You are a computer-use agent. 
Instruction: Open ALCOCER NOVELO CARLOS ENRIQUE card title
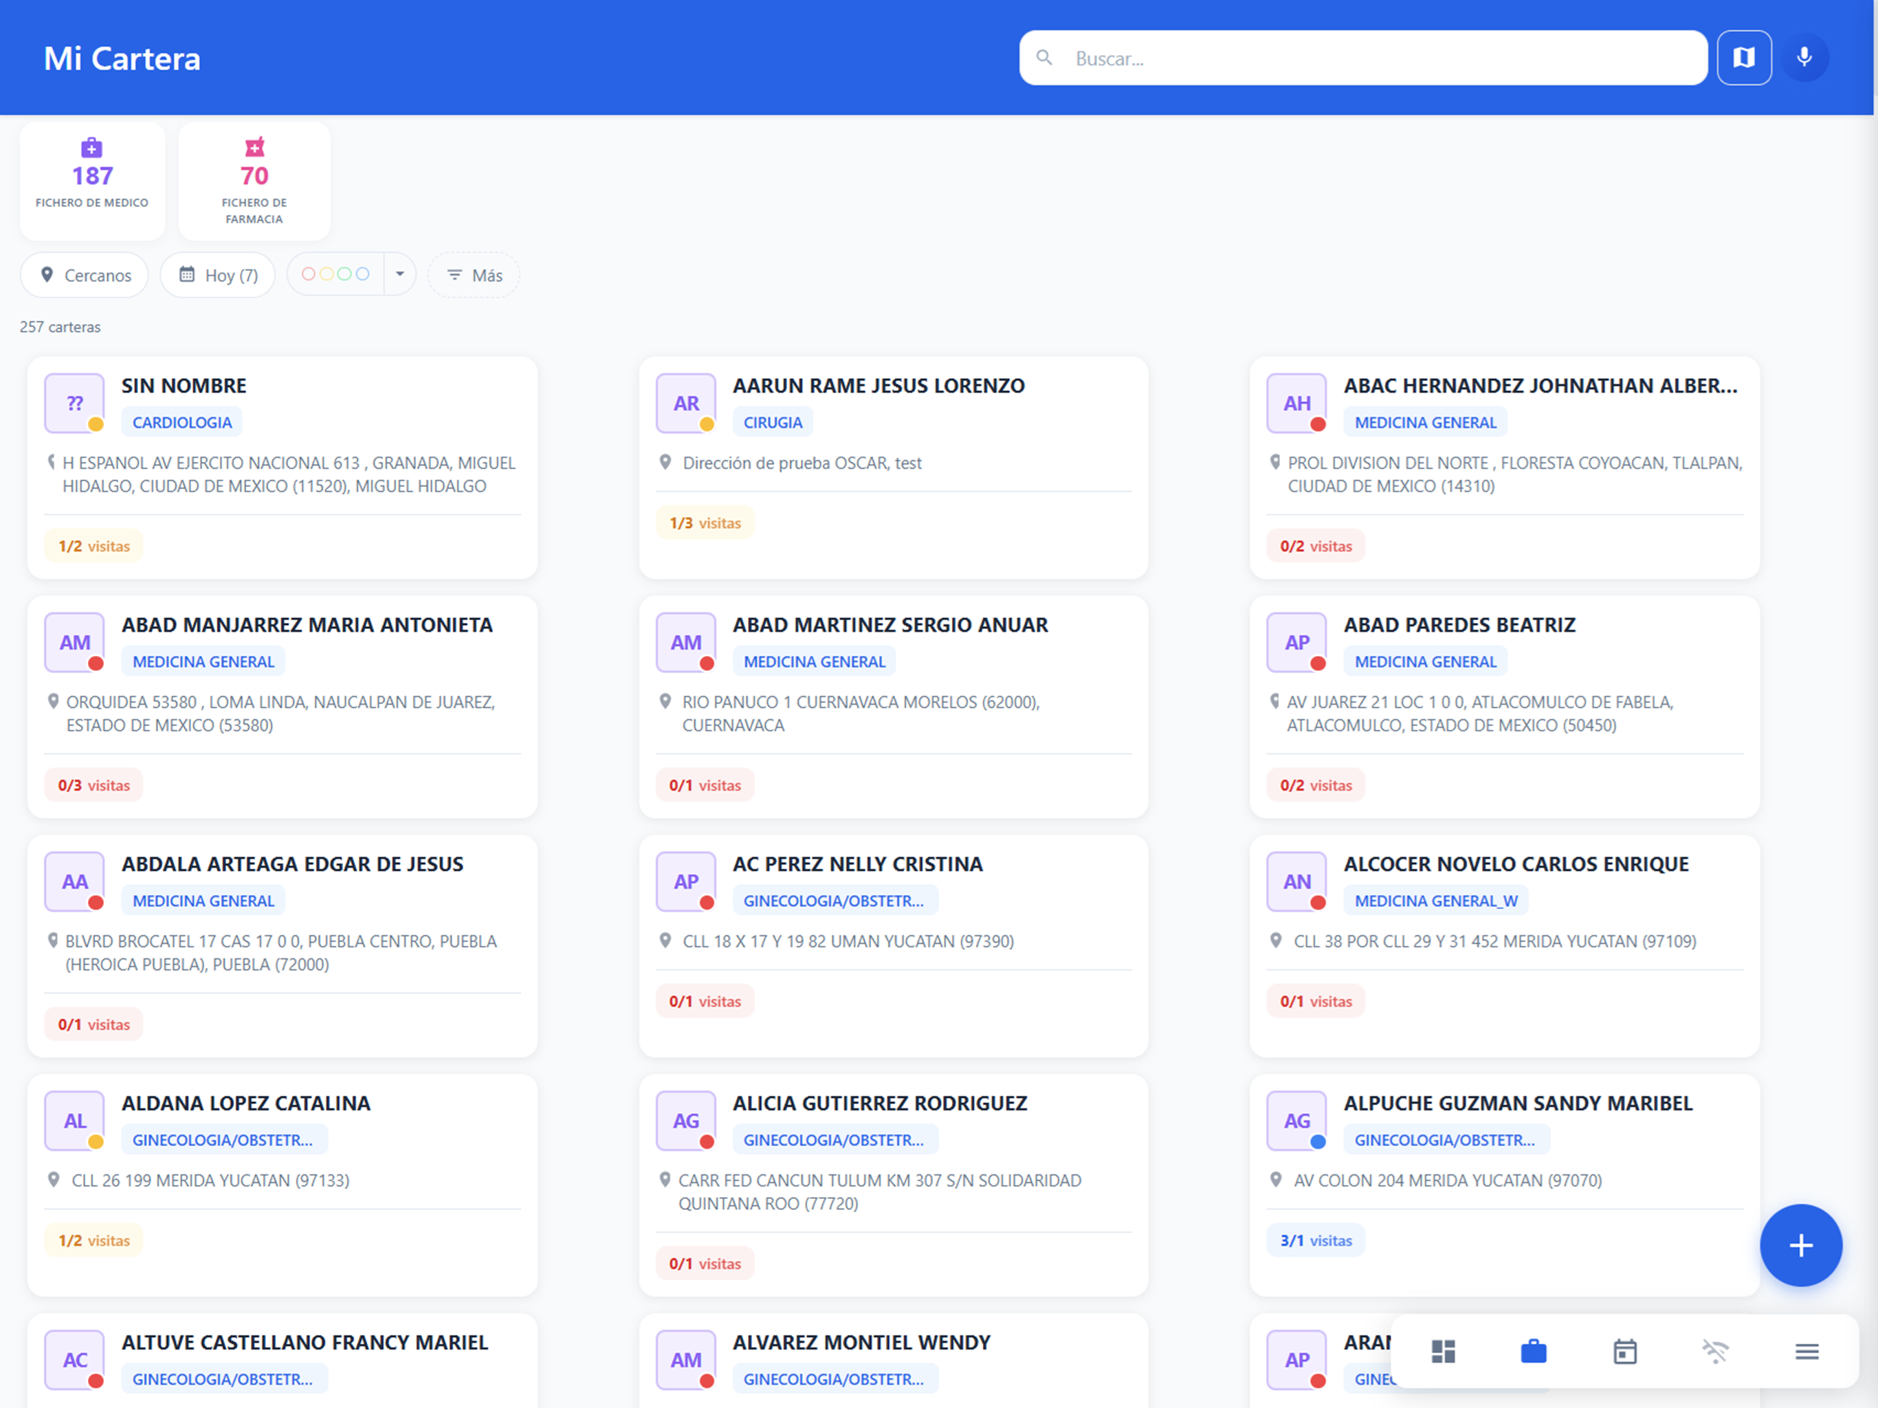click(1516, 864)
